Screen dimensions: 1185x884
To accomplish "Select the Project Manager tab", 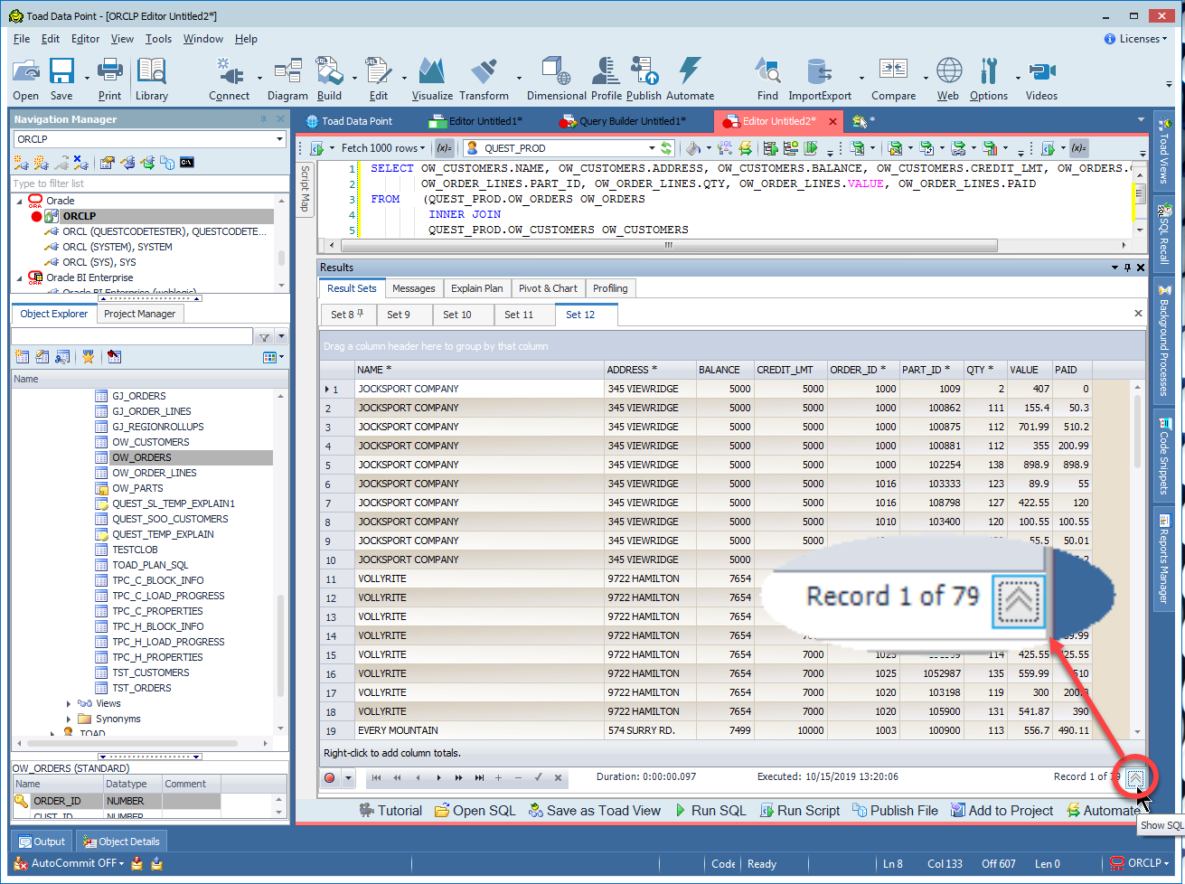I will (x=139, y=314).
